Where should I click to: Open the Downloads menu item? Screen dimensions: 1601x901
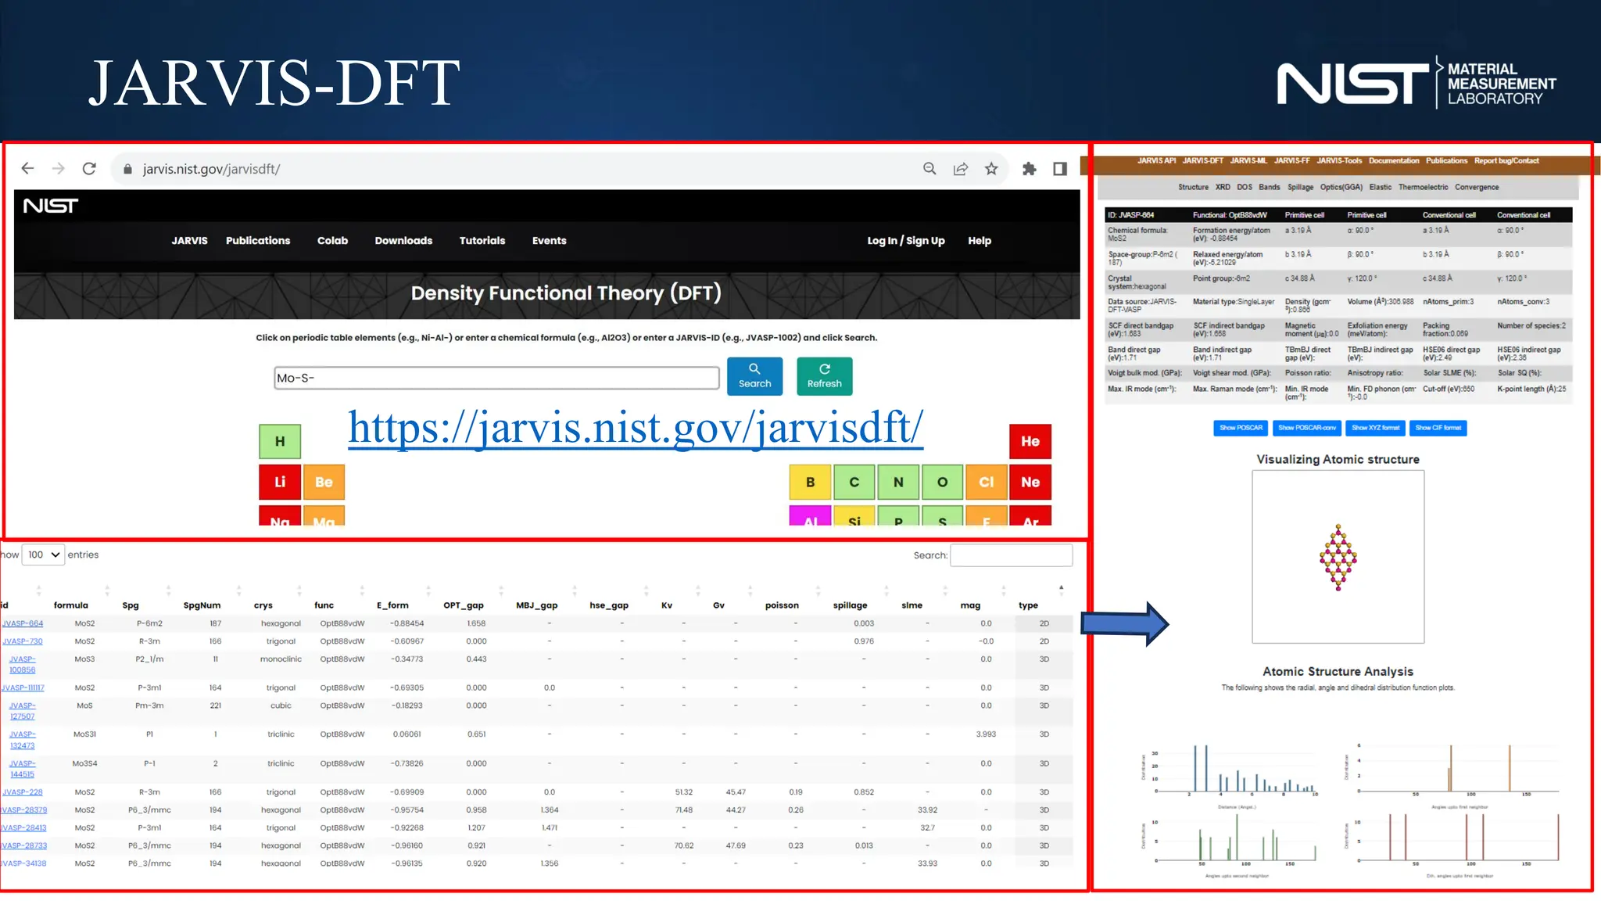click(403, 240)
